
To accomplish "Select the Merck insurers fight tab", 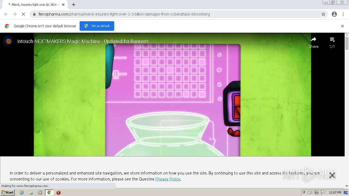I will (x=35, y=5).
